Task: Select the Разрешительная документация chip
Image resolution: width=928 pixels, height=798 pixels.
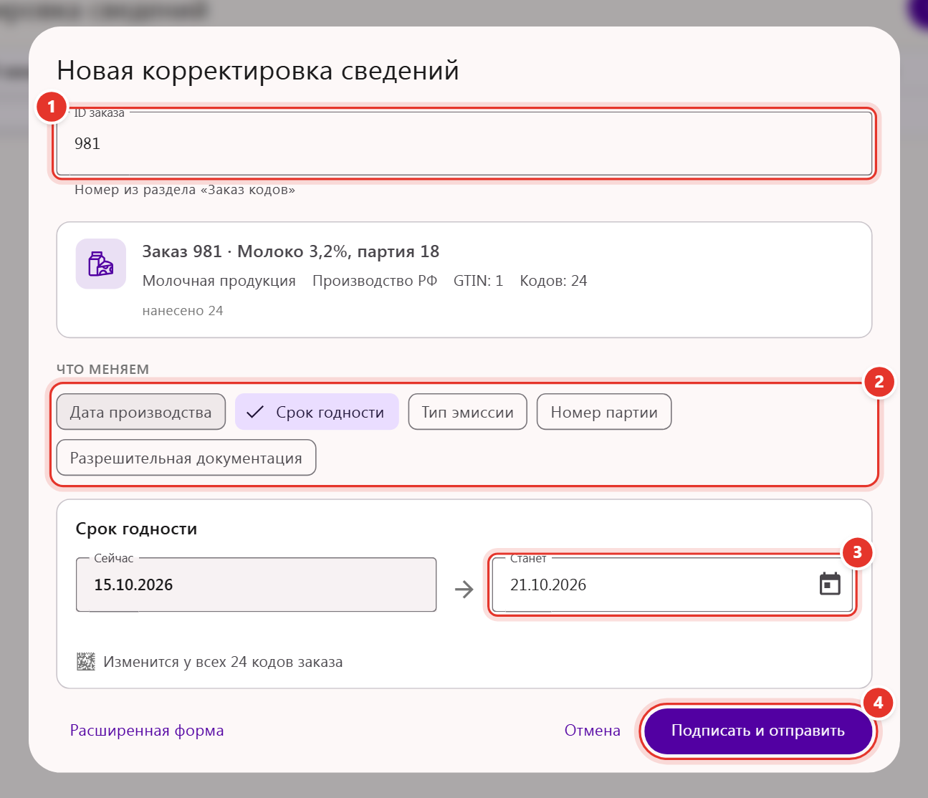Action: click(x=186, y=458)
